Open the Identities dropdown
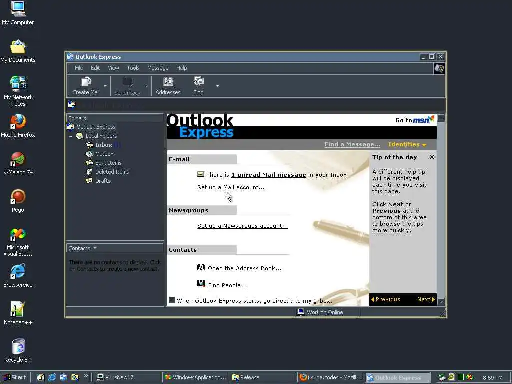The height and width of the screenshot is (384, 512). tap(407, 144)
